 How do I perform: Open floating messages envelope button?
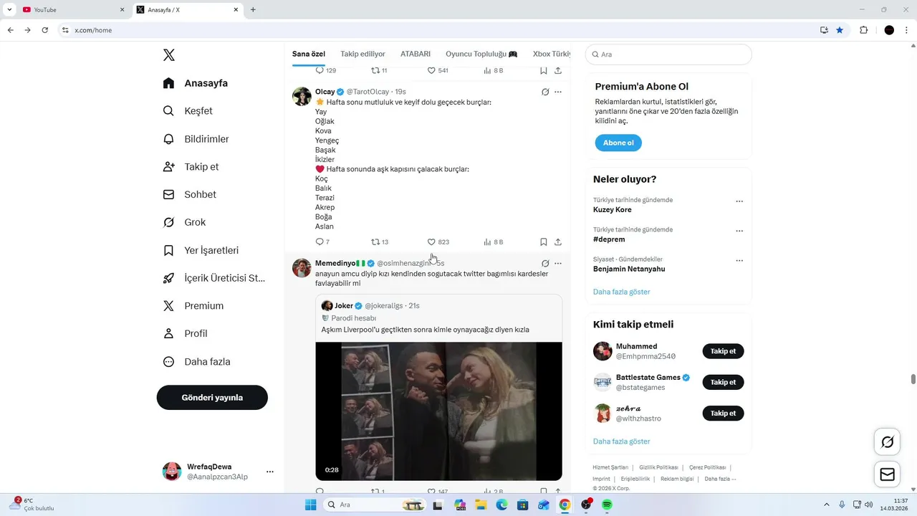click(887, 474)
